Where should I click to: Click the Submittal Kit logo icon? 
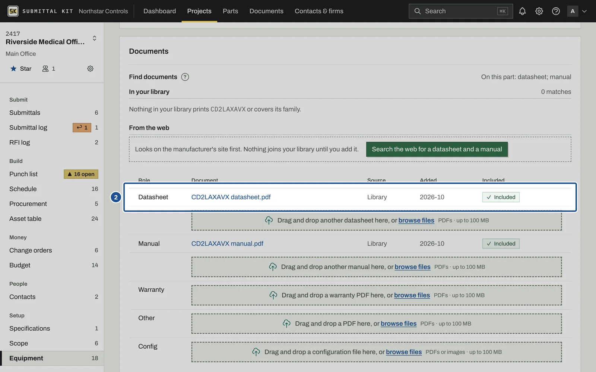[13, 11]
